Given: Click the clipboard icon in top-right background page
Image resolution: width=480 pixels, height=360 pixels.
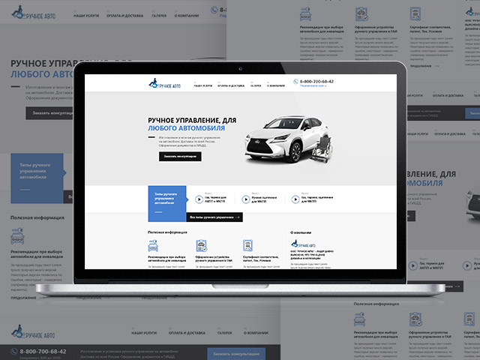Looking at the screenshot, I should pos(361,14).
